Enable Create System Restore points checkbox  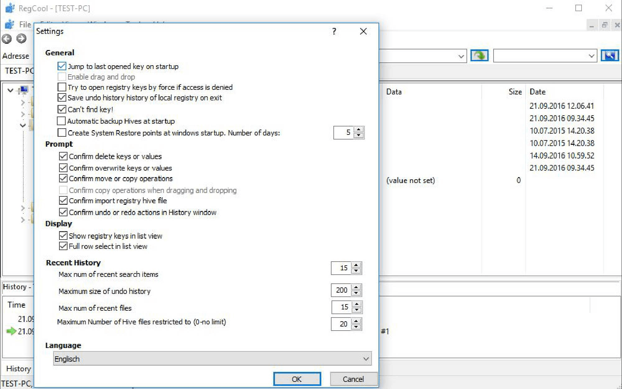pos(62,133)
